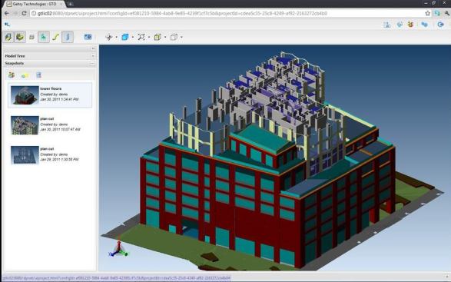Click the solid blue cube view icon

click(124, 37)
